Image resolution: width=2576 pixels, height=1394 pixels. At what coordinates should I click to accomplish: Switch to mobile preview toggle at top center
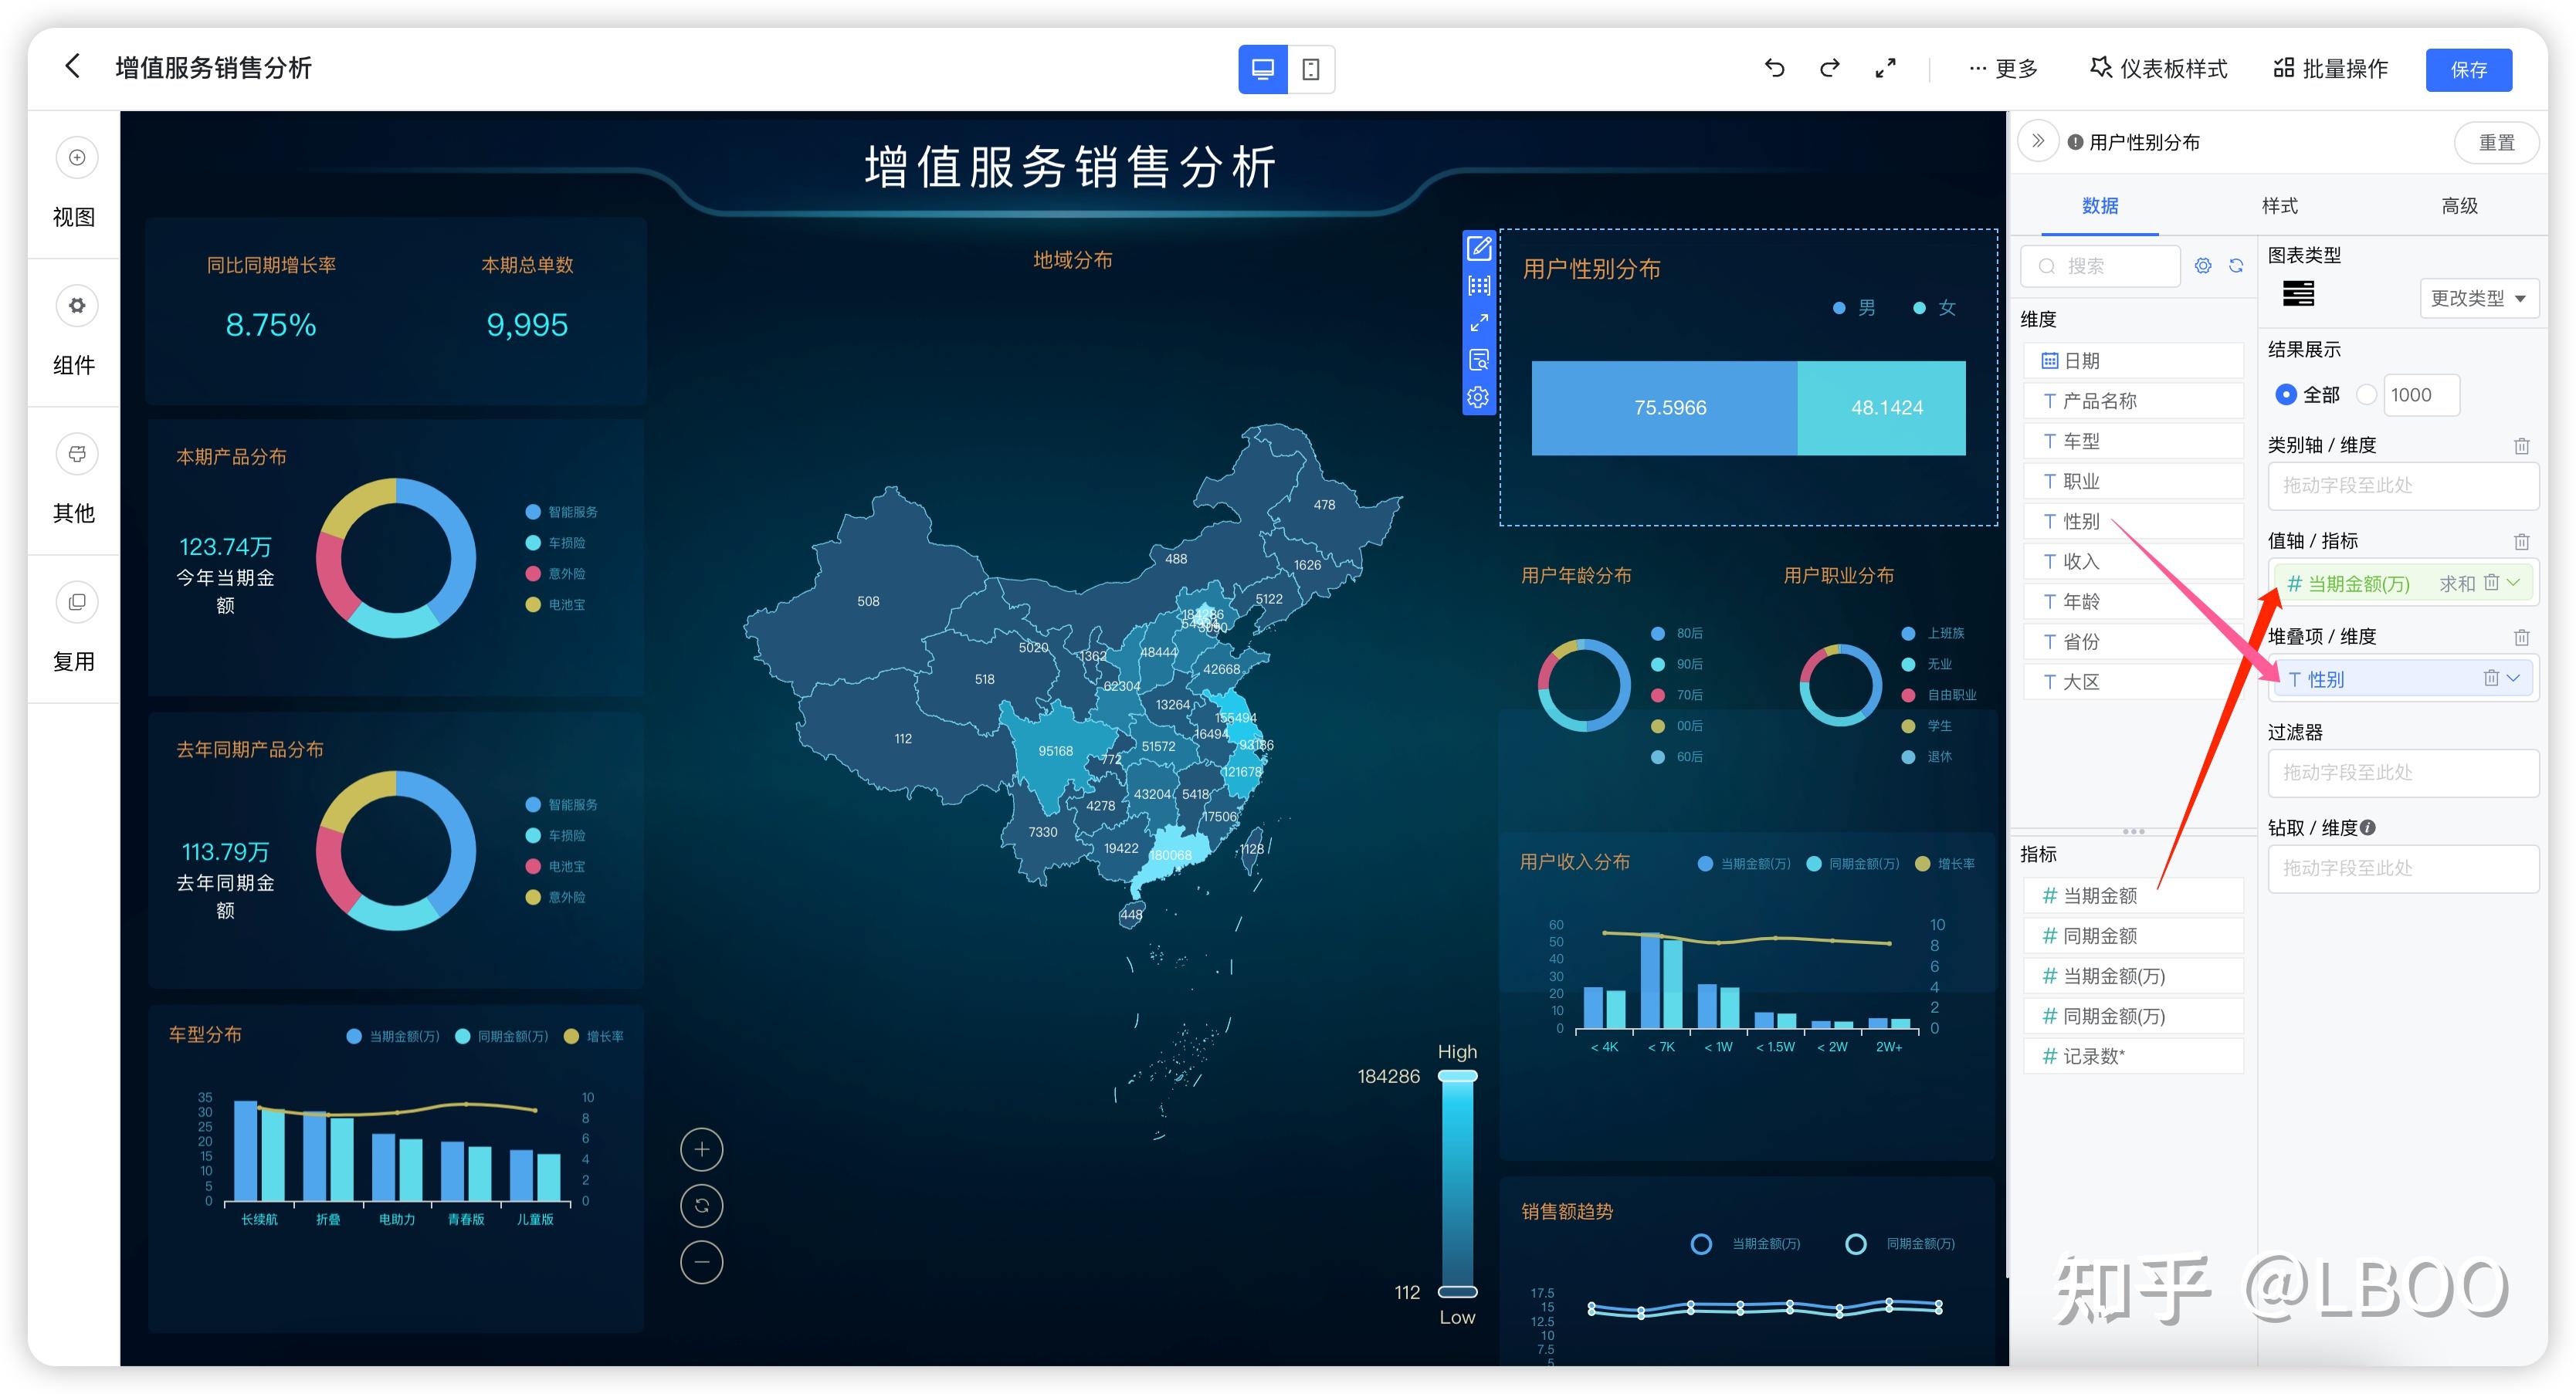(x=1311, y=68)
